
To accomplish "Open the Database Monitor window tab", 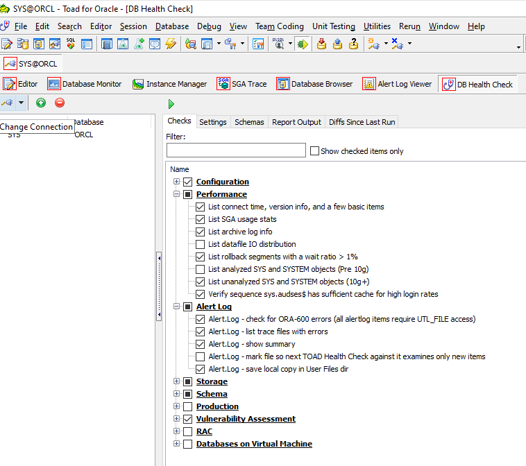I will click(85, 84).
